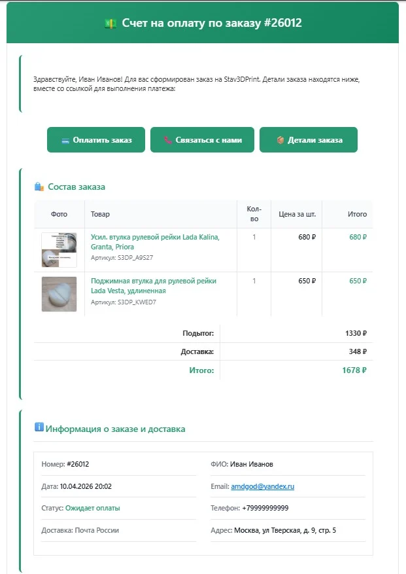Click the date value 10.04.2026 20:02
Screen dimensions: 406x574
tap(86, 486)
